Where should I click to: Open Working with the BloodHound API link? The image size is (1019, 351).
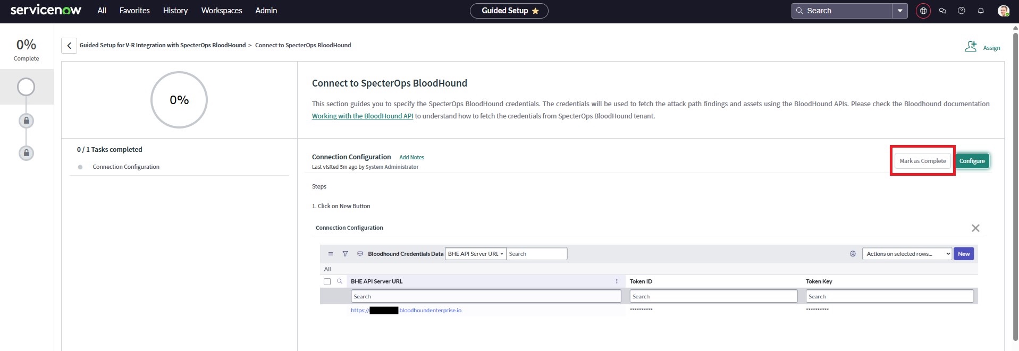[363, 116]
